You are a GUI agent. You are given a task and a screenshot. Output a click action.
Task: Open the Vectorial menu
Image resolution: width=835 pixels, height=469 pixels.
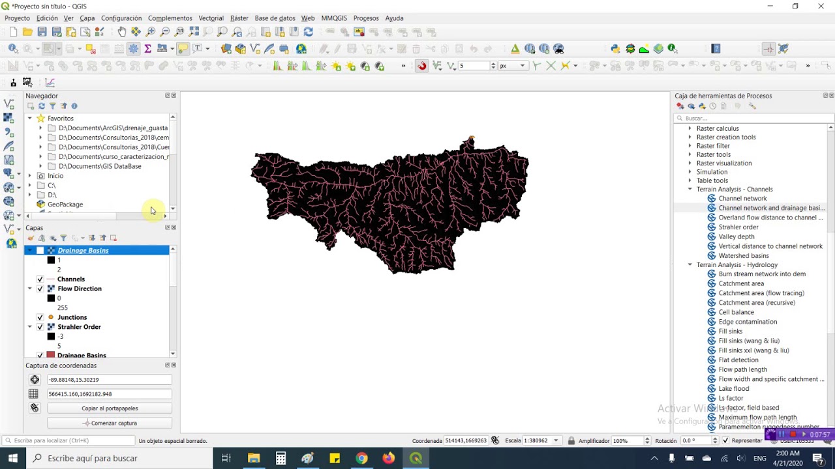tap(211, 18)
